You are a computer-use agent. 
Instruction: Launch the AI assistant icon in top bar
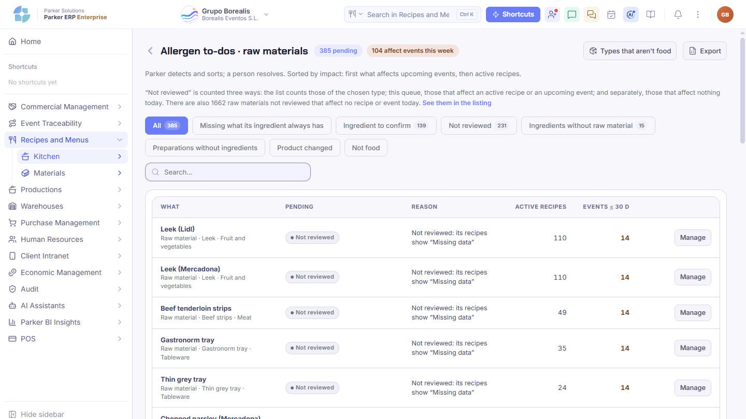point(631,15)
